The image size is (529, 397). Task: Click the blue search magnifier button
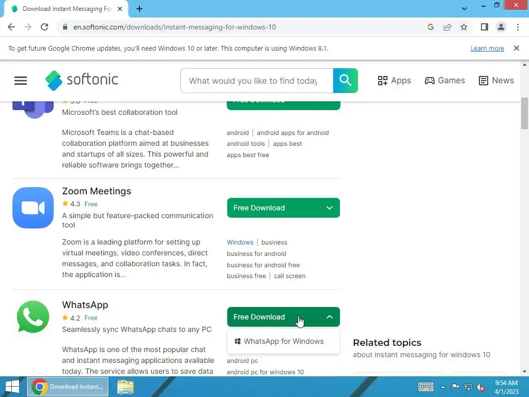pyautogui.click(x=345, y=80)
